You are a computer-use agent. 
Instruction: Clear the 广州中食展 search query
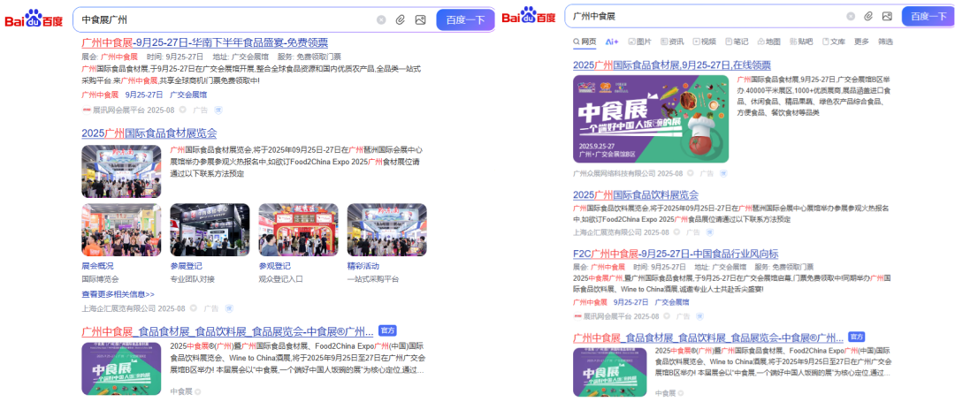[851, 17]
